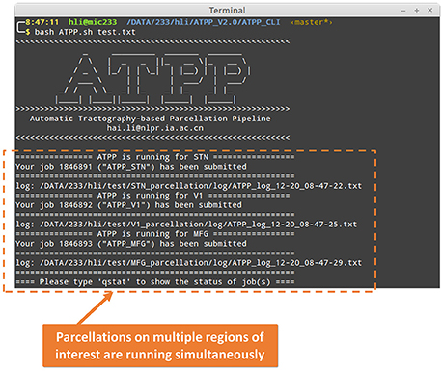The width and height of the screenshot is (443, 371).
Task: Close the Terminal window
Action: point(429,11)
